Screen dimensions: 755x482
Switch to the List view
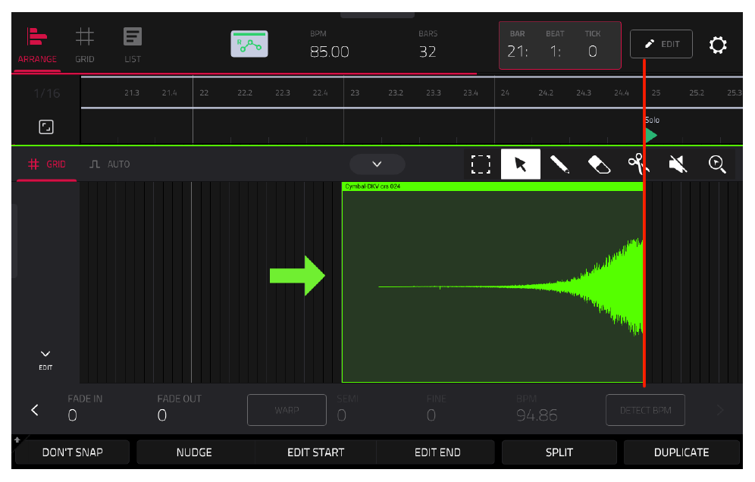pyautogui.click(x=133, y=45)
